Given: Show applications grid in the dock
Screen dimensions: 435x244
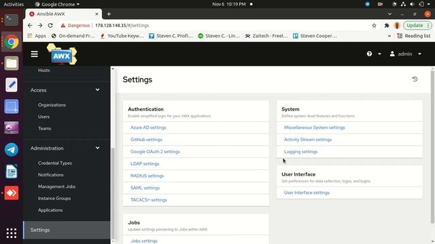Looking at the screenshot, I should coord(12,233).
